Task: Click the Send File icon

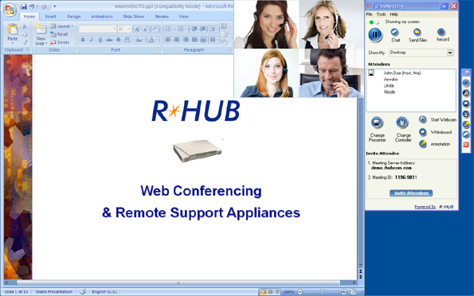Action: [417, 32]
